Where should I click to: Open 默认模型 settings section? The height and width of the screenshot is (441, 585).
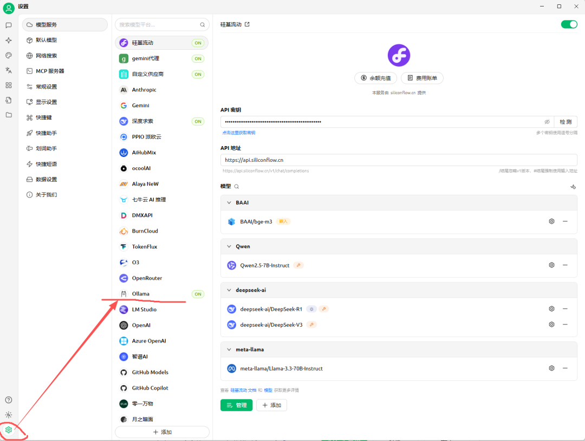pyautogui.click(x=46, y=40)
